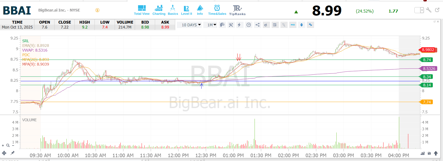Click the OPEN value 7.6
The width and height of the screenshot is (443, 161).
(45, 27)
